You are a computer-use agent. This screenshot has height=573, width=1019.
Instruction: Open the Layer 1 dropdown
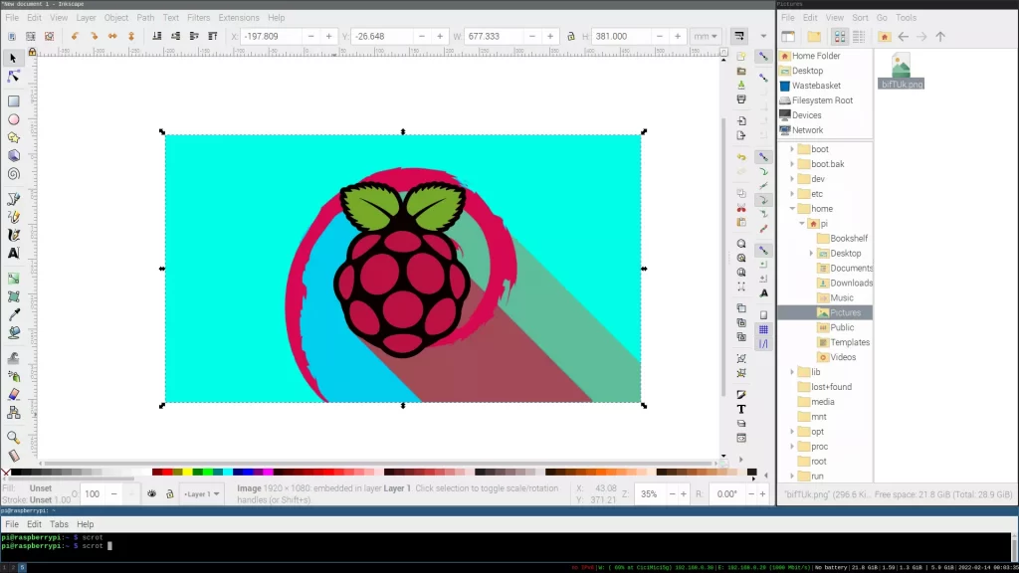[201, 494]
